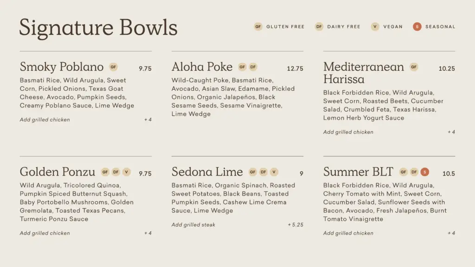Click the DF badge beside Aloha Poke

(x=253, y=67)
